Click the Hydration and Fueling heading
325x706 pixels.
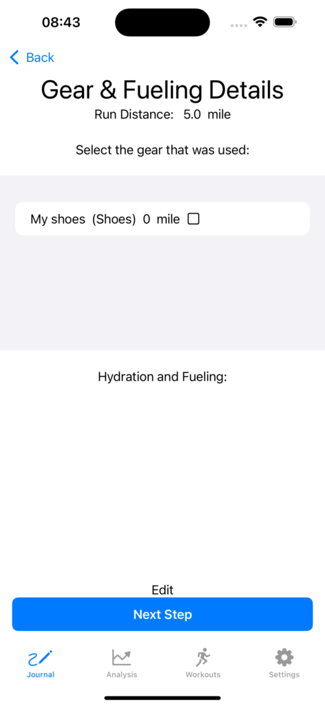pyautogui.click(x=162, y=376)
